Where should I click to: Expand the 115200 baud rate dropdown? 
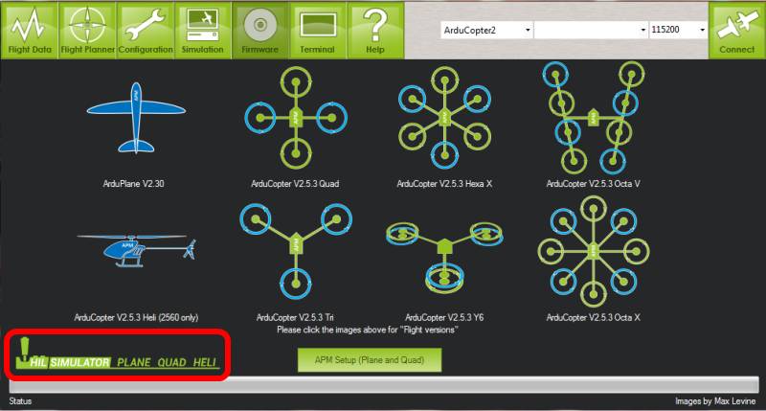point(678,31)
